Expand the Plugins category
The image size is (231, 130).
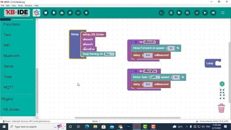[7, 99]
